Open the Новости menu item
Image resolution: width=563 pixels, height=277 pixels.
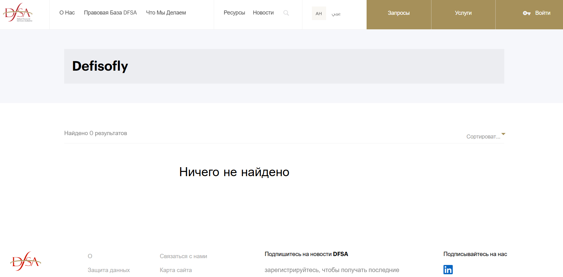263,13
